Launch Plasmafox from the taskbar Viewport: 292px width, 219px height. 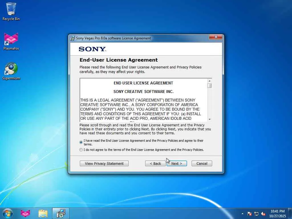pos(25,213)
